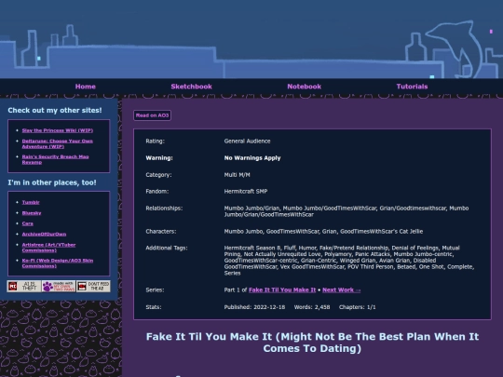This screenshot has width=503, height=377.
Task: Go to the Sketchbook page
Action: (x=191, y=87)
